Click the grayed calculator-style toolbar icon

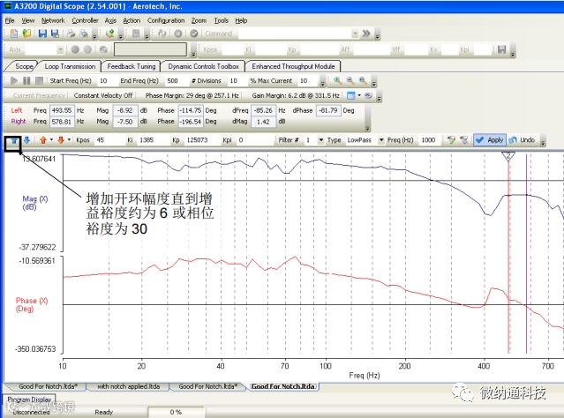[x=136, y=34]
